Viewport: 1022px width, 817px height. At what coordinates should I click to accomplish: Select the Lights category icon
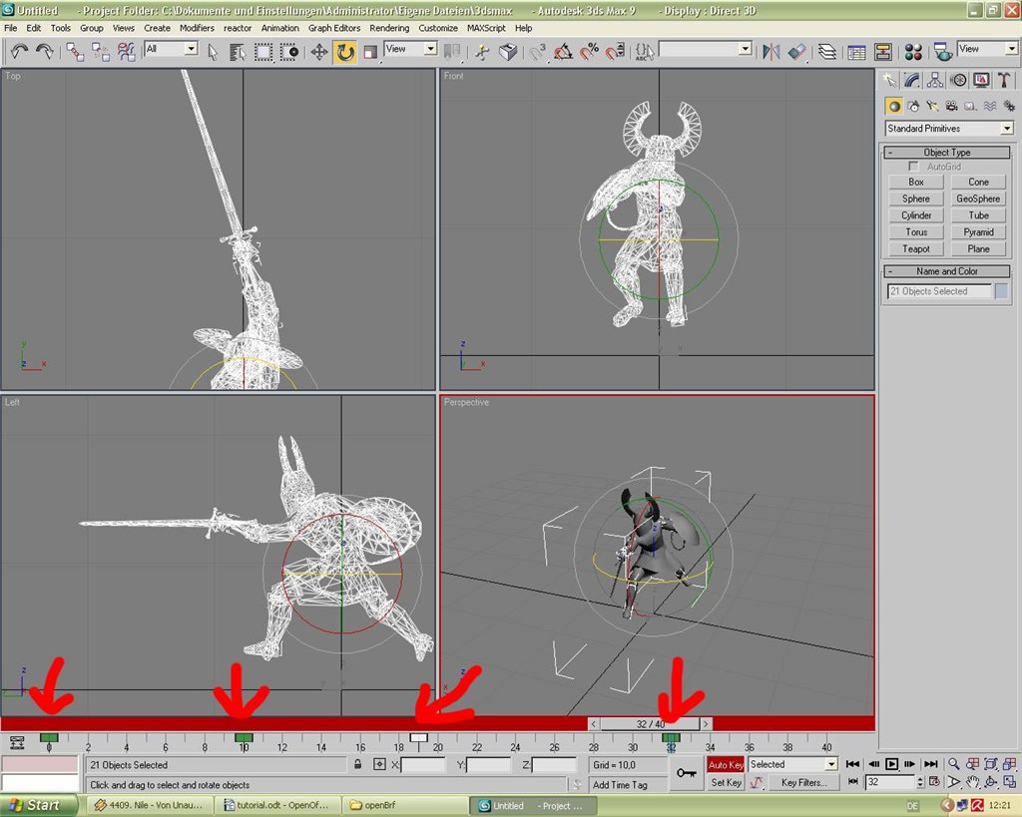pyautogui.click(x=932, y=106)
